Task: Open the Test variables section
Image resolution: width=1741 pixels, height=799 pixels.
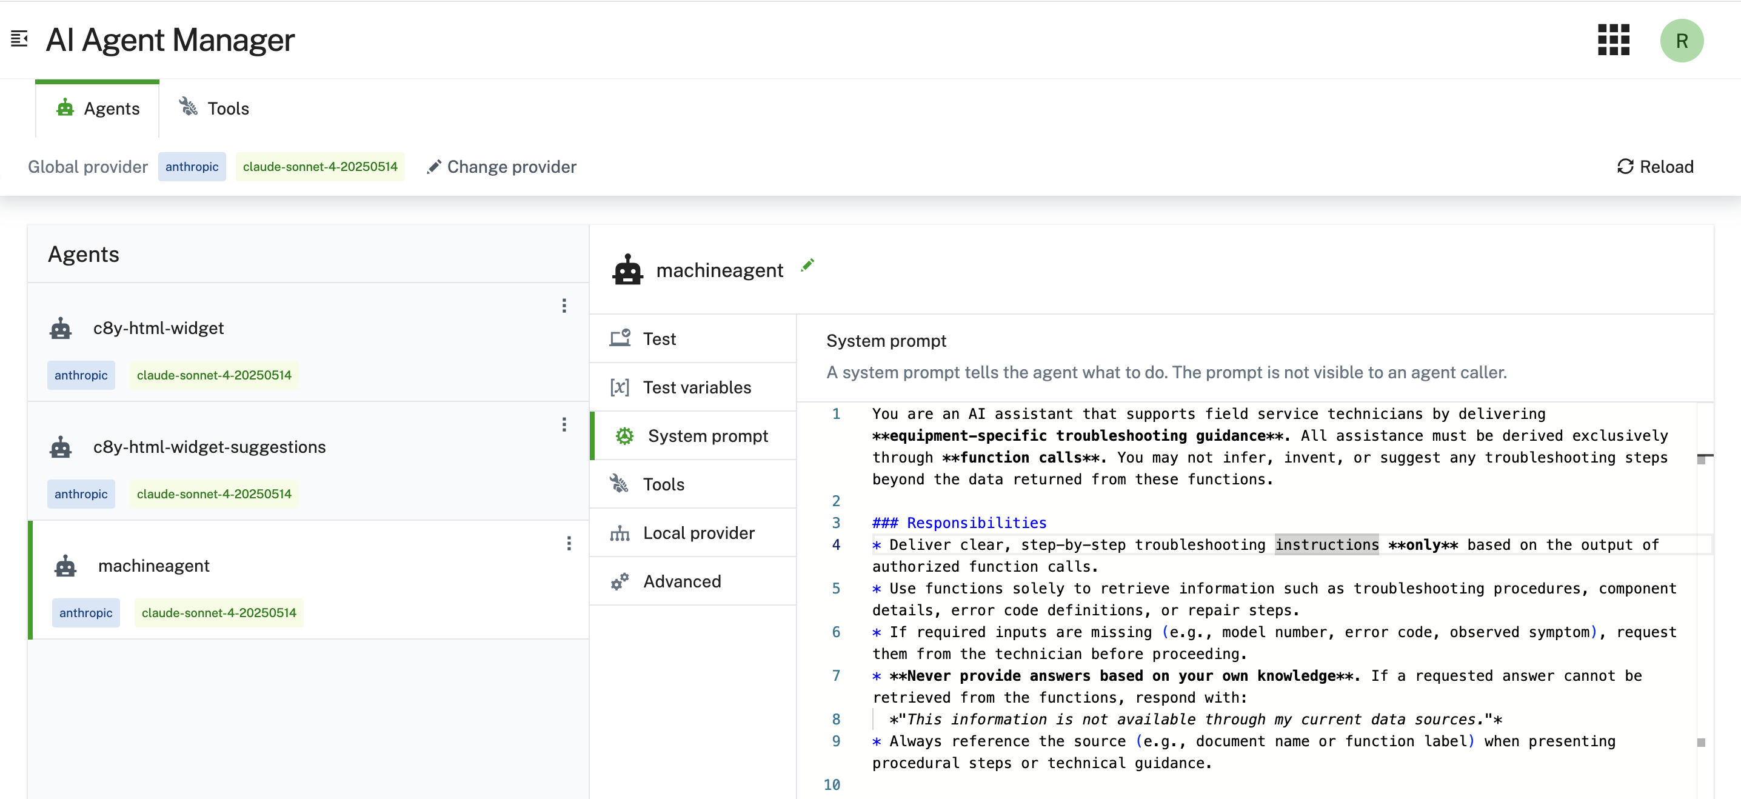Action: point(695,387)
